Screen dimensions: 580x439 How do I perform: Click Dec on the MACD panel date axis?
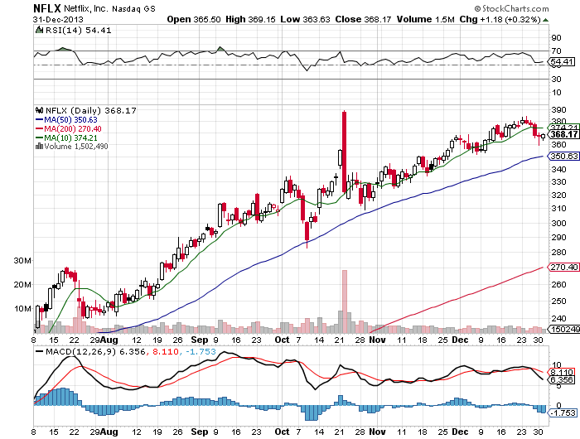460,432
